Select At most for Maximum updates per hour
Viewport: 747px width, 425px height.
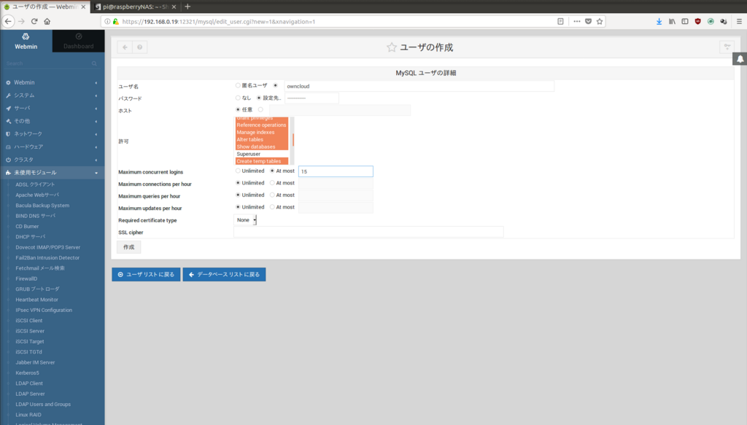click(272, 207)
